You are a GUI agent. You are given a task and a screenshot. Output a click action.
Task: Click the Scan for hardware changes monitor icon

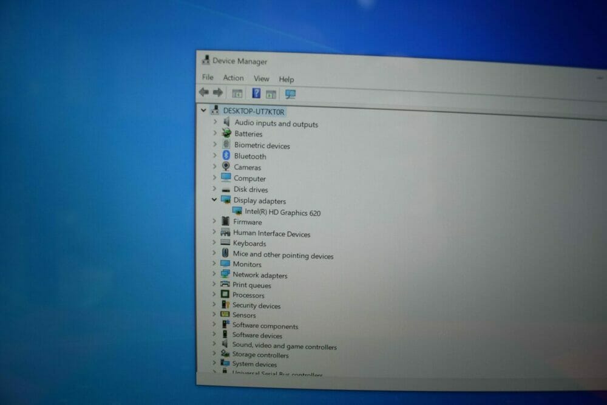(290, 94)
